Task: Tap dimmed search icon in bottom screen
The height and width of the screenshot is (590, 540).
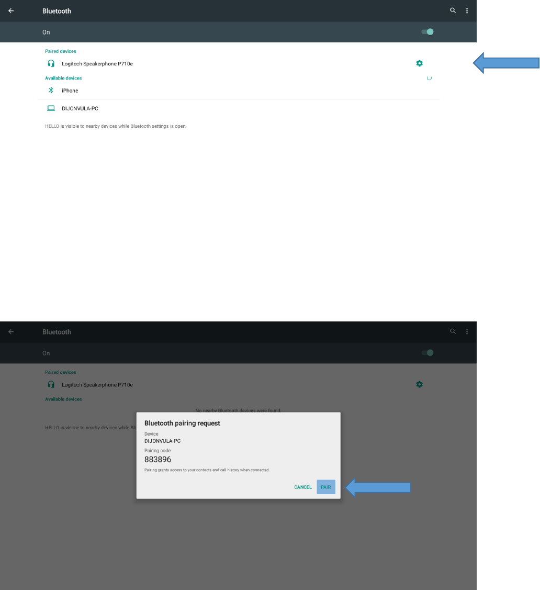Action: coord(453,331)
